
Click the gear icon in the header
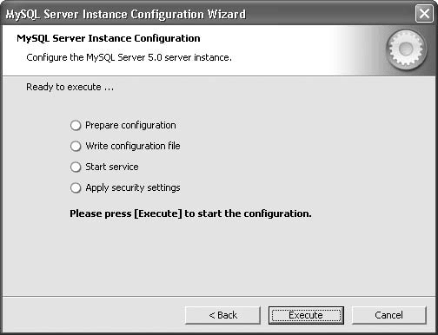pos(406,49)
